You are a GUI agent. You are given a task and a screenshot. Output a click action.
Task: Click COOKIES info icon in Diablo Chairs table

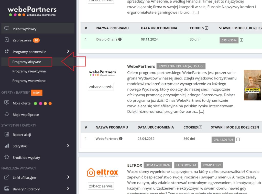(x=206, y=28)
